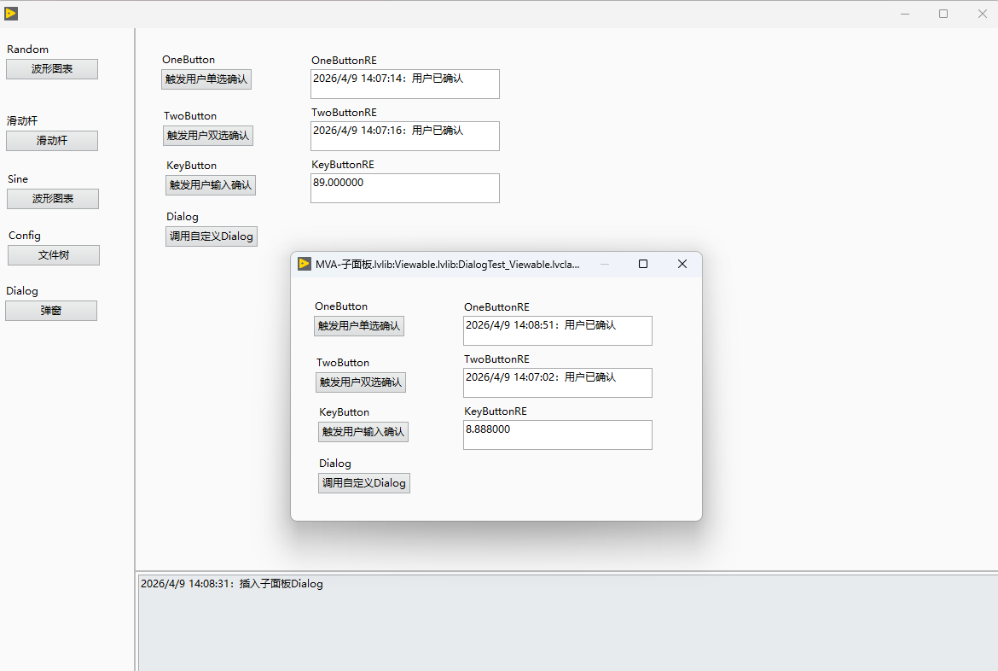Screen dimensions: 998x671
Task: Launch the Dialog 弹窗 sub-panel
Action: [x=51, y=311]
